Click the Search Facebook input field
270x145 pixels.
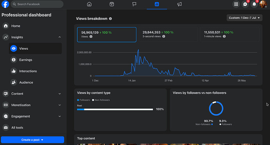click(x=37, y=4)
